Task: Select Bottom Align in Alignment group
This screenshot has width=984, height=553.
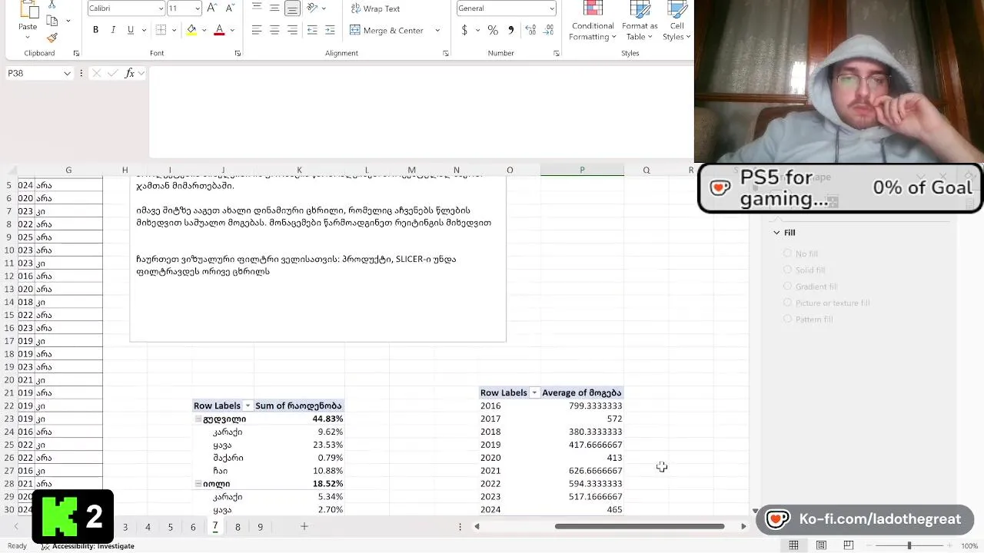Action: click(x=292, y=8)
